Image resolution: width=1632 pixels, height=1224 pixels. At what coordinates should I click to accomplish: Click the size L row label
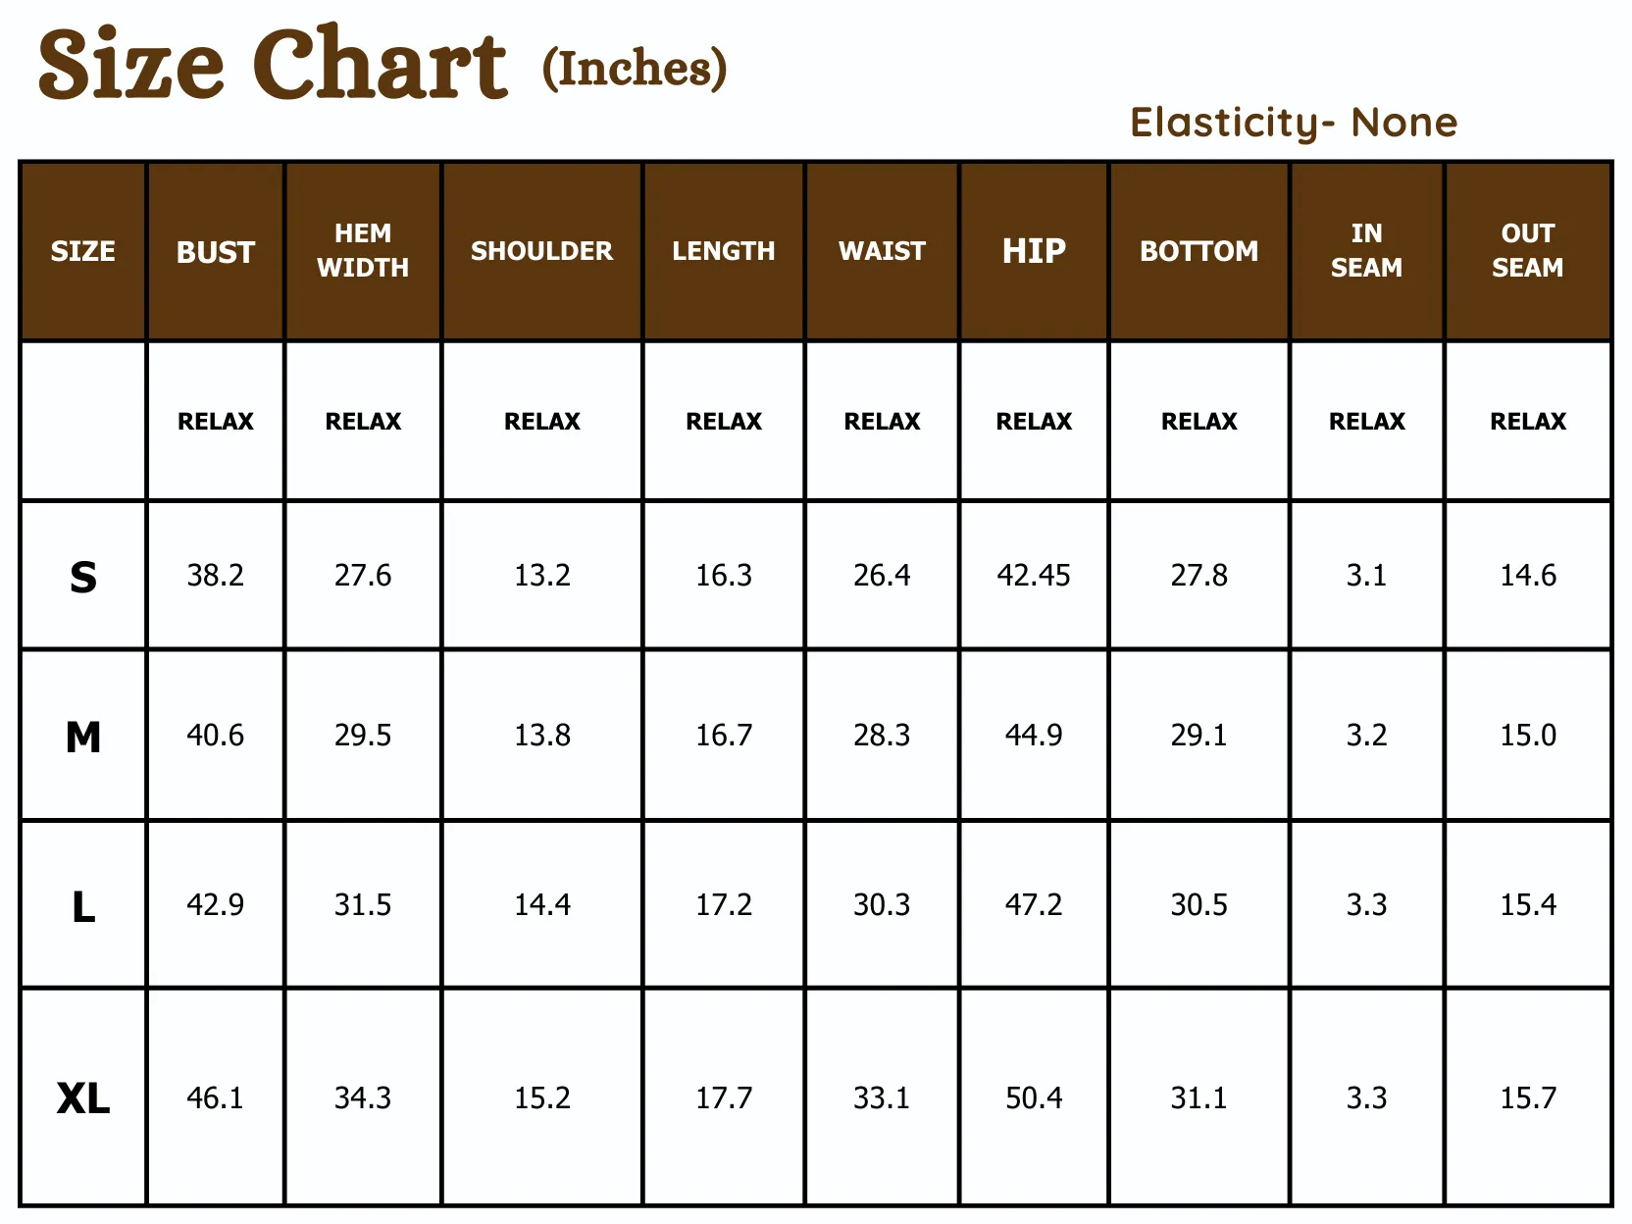pyautogui.click(x=83, y=906)
